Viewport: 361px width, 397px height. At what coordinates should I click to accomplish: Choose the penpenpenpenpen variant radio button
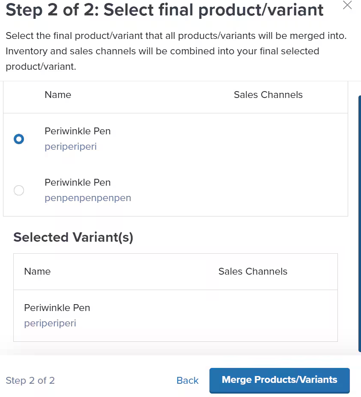pyautogui.click(x=19, y=190)
